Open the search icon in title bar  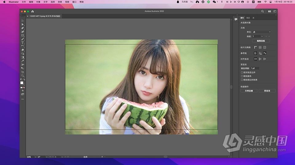[x=262, y=11]
